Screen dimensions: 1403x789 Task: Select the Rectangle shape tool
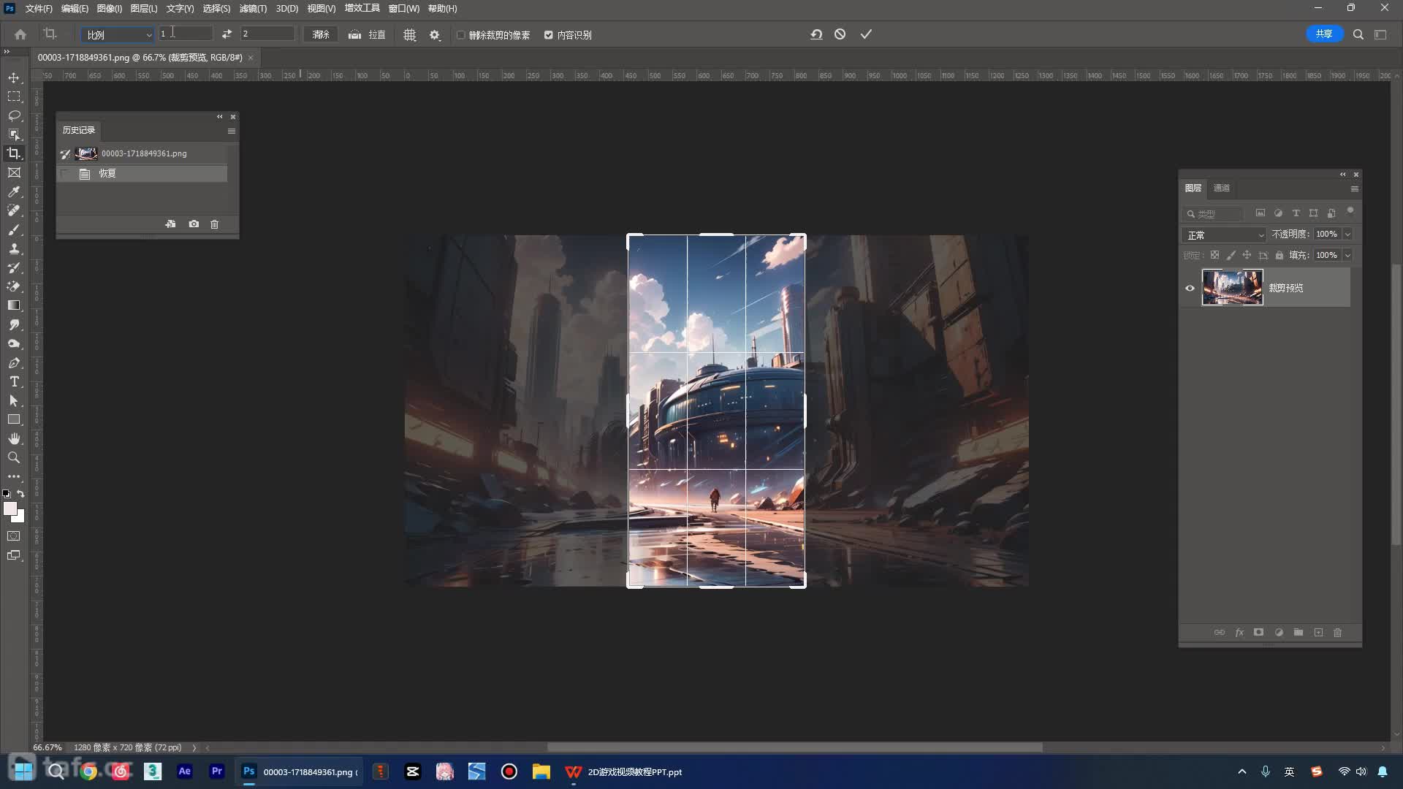(14, 419)
